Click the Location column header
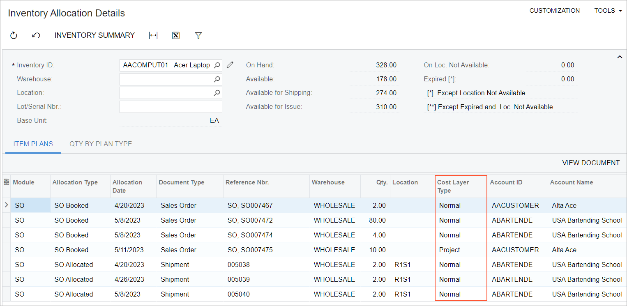This screenshot has width=627, height=306. click(412, 186)
